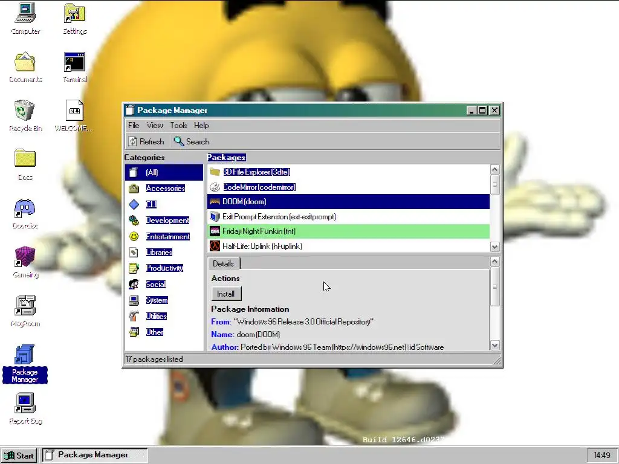
Task: Select the CLI category
Action: (x=164, y=204)
